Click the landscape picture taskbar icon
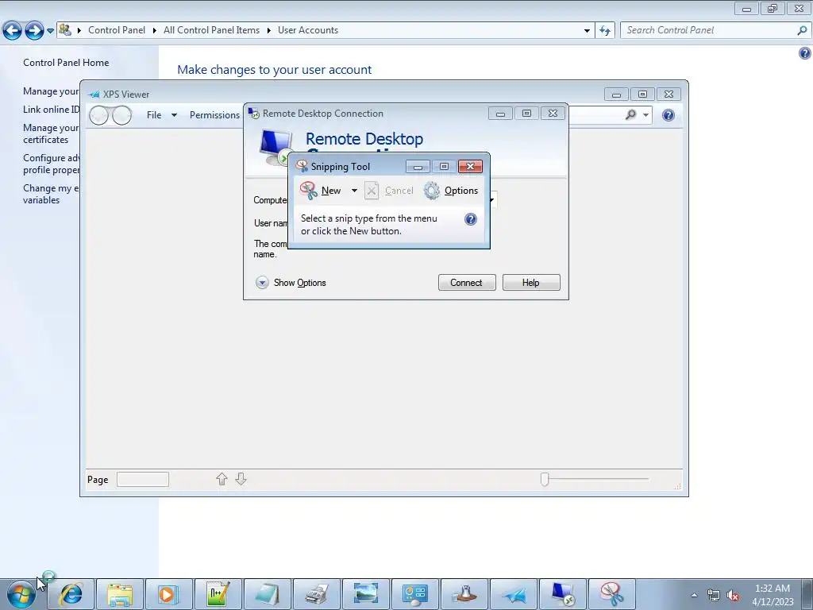The image size is (813, 610). click(x=365, y=594)
